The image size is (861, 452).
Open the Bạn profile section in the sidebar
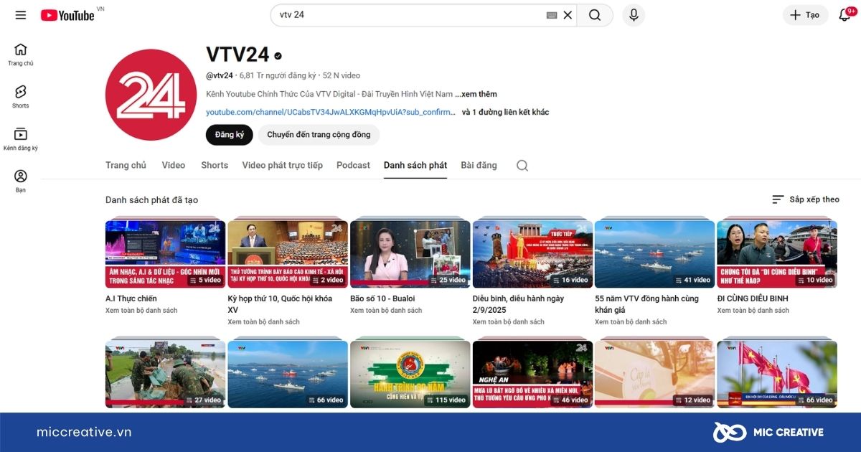click(21, 182)
